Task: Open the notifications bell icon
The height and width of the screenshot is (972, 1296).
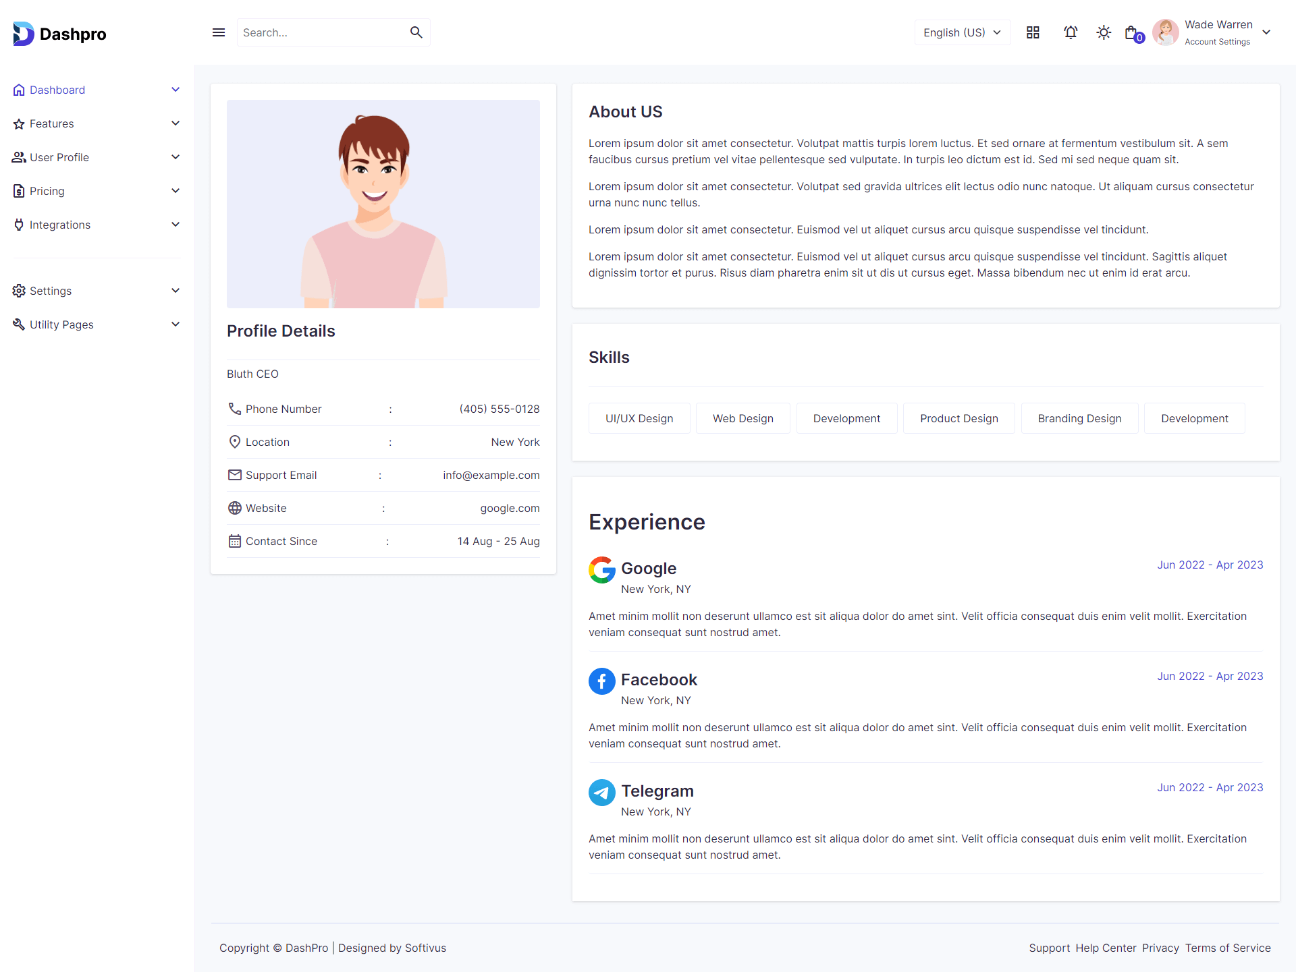Action: pos(1071,32)
